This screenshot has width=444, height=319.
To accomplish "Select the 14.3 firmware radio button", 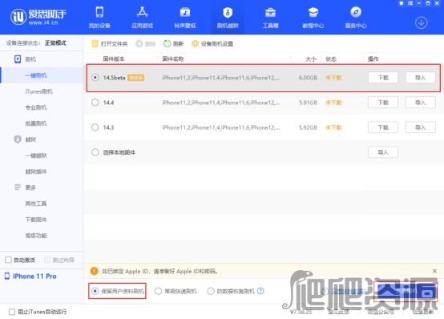I will click(x=95, y=127).
